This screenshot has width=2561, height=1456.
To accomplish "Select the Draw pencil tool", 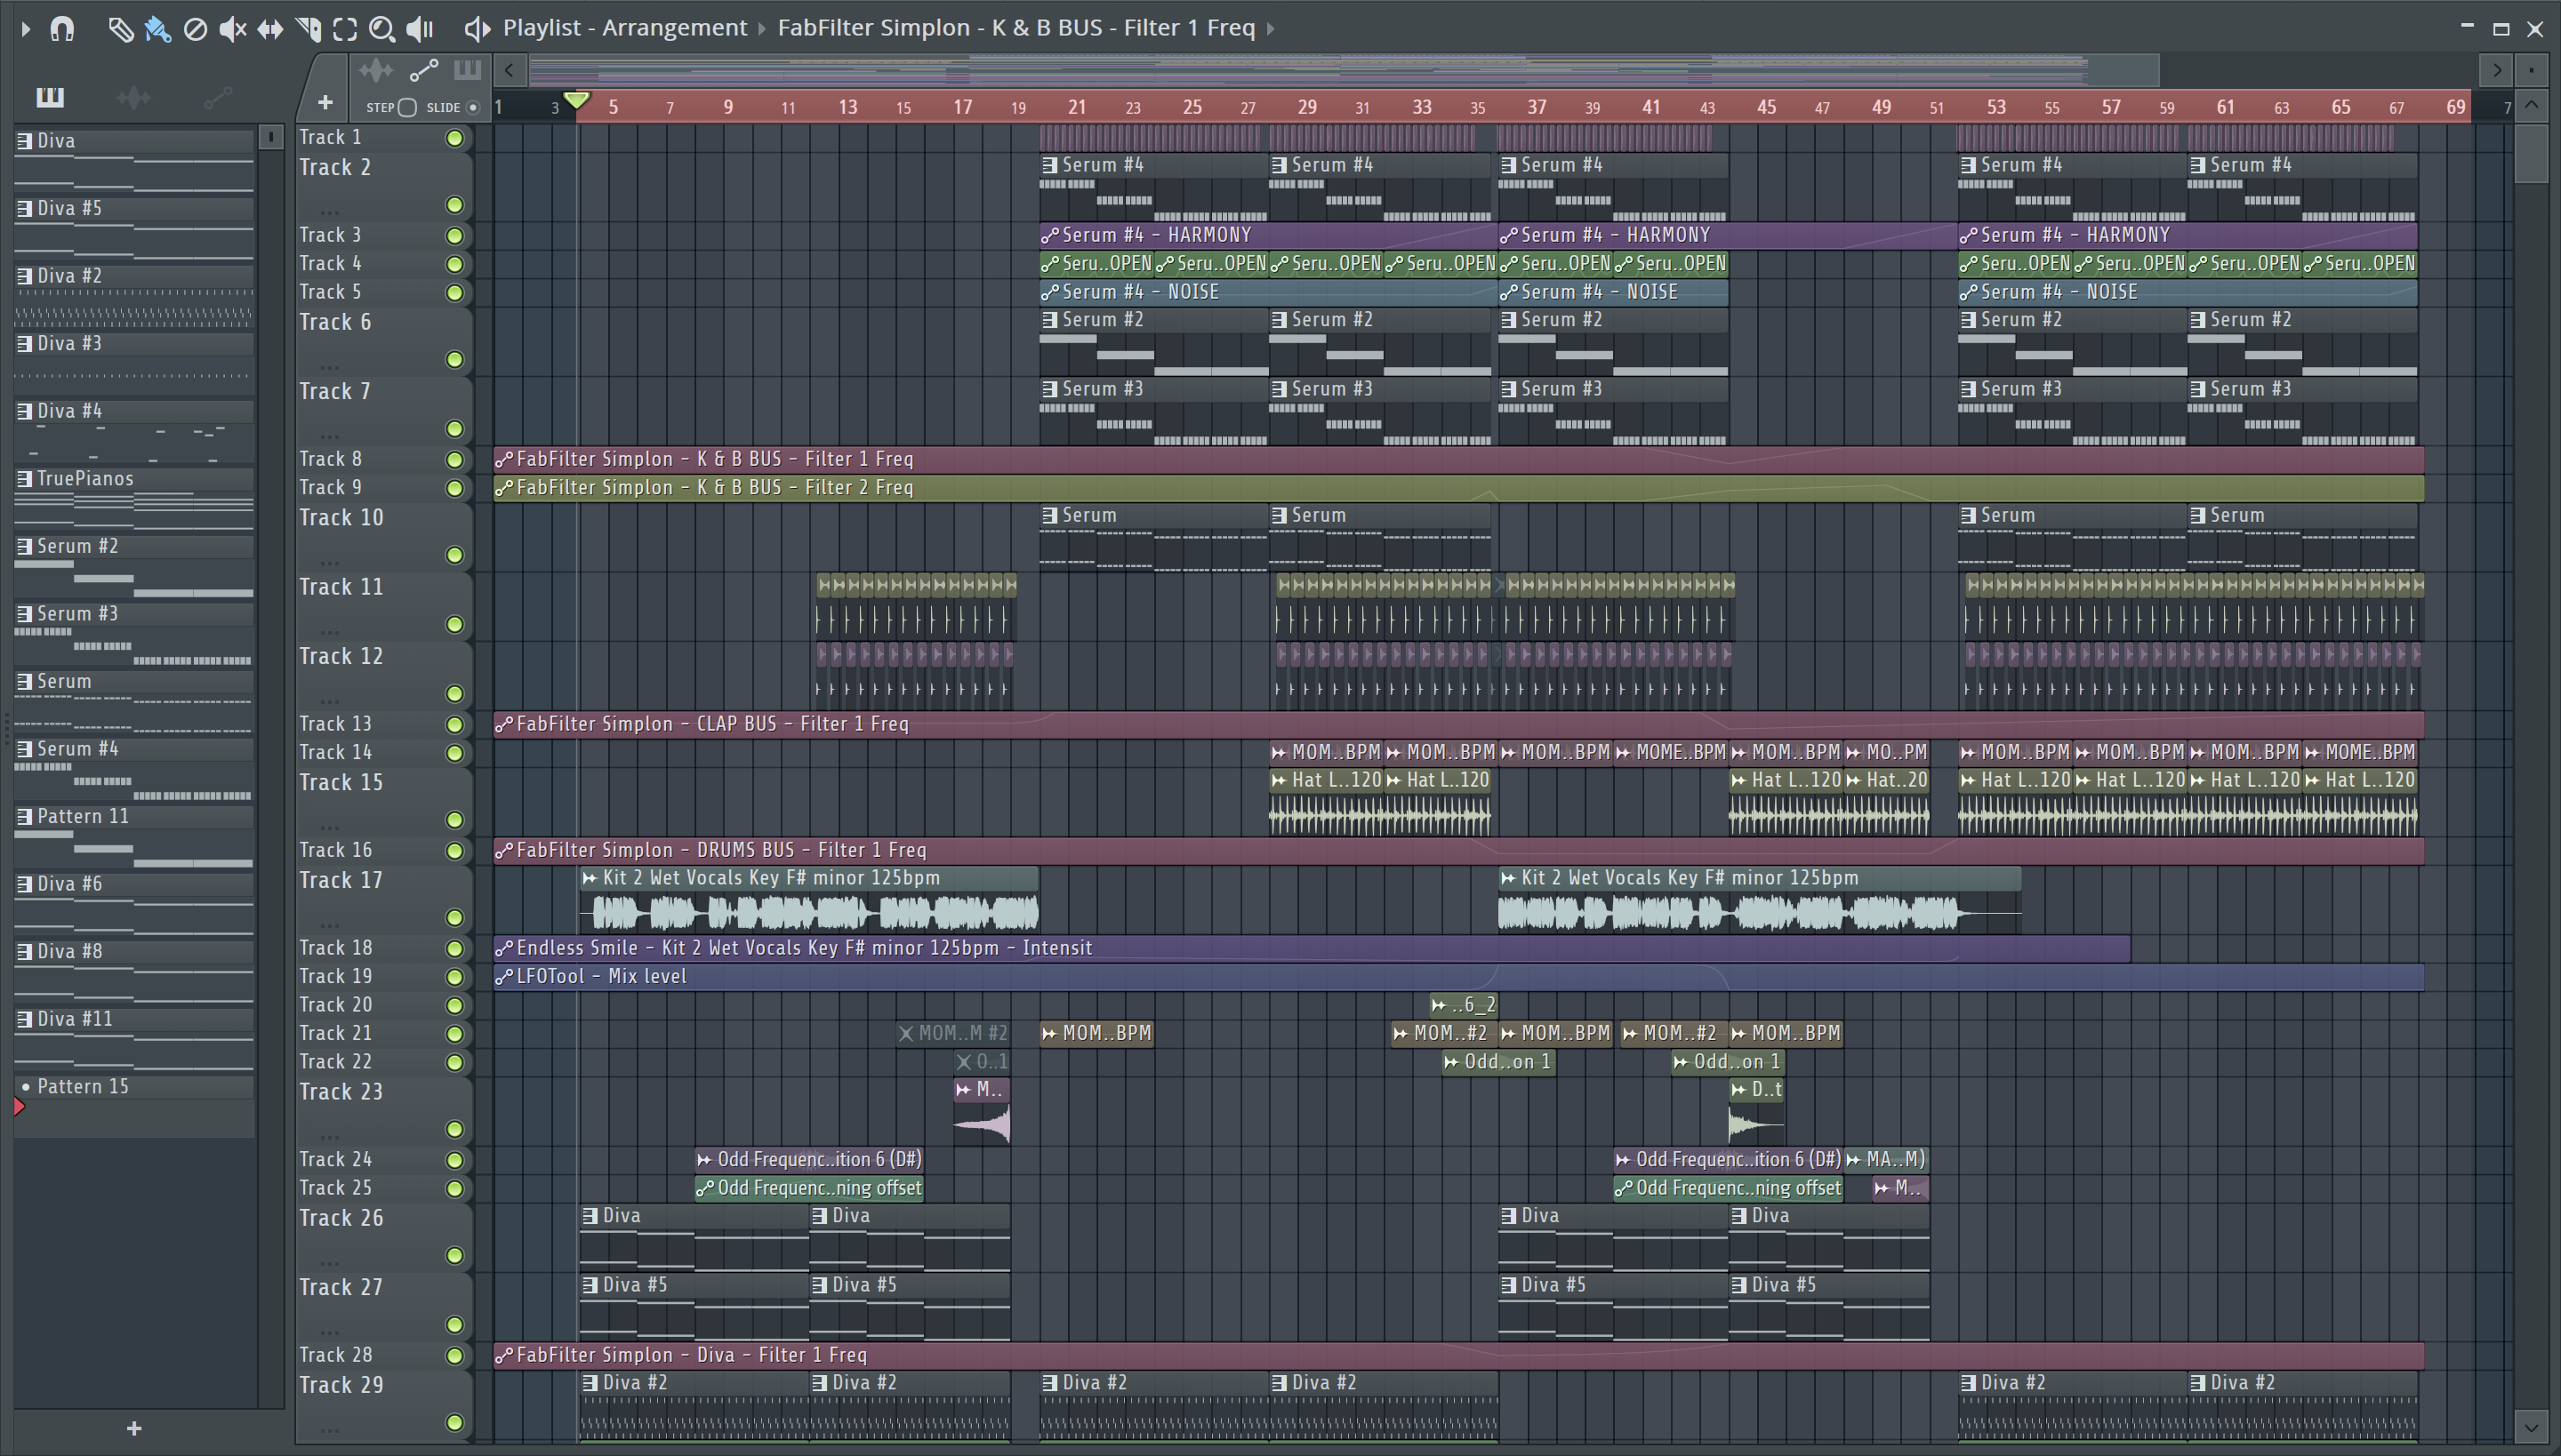I will pyautogui.click(x=120, y=29).
